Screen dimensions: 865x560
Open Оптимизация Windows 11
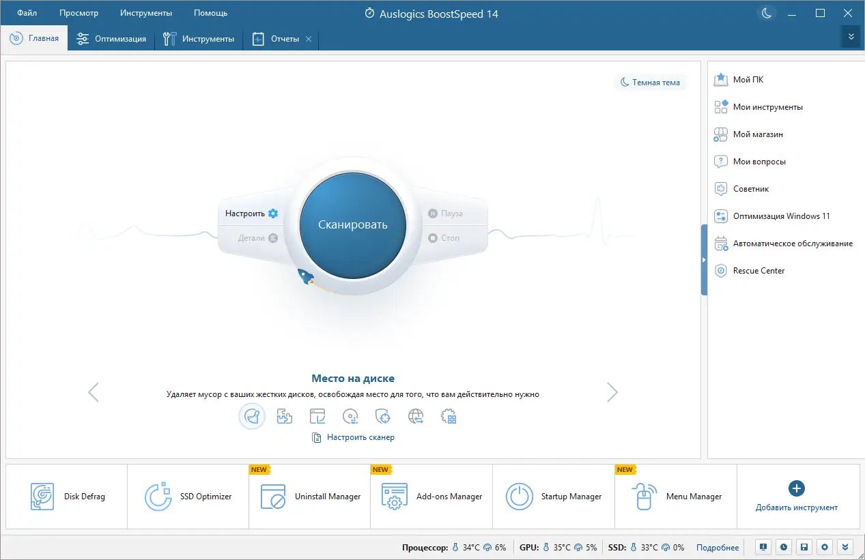pyautogui.click(x=772, y=216)
